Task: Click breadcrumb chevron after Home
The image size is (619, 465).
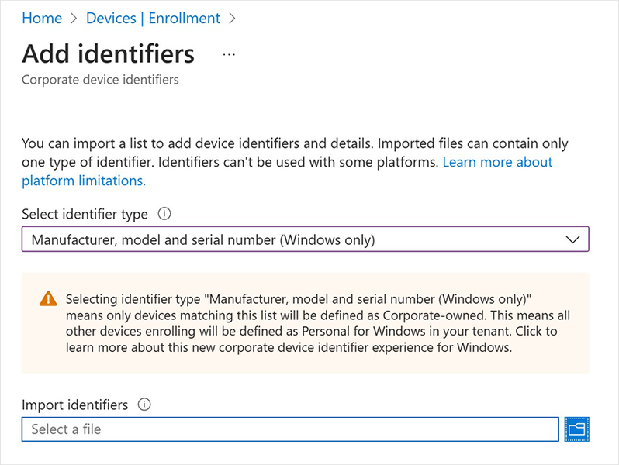Action: pos(74,19)
